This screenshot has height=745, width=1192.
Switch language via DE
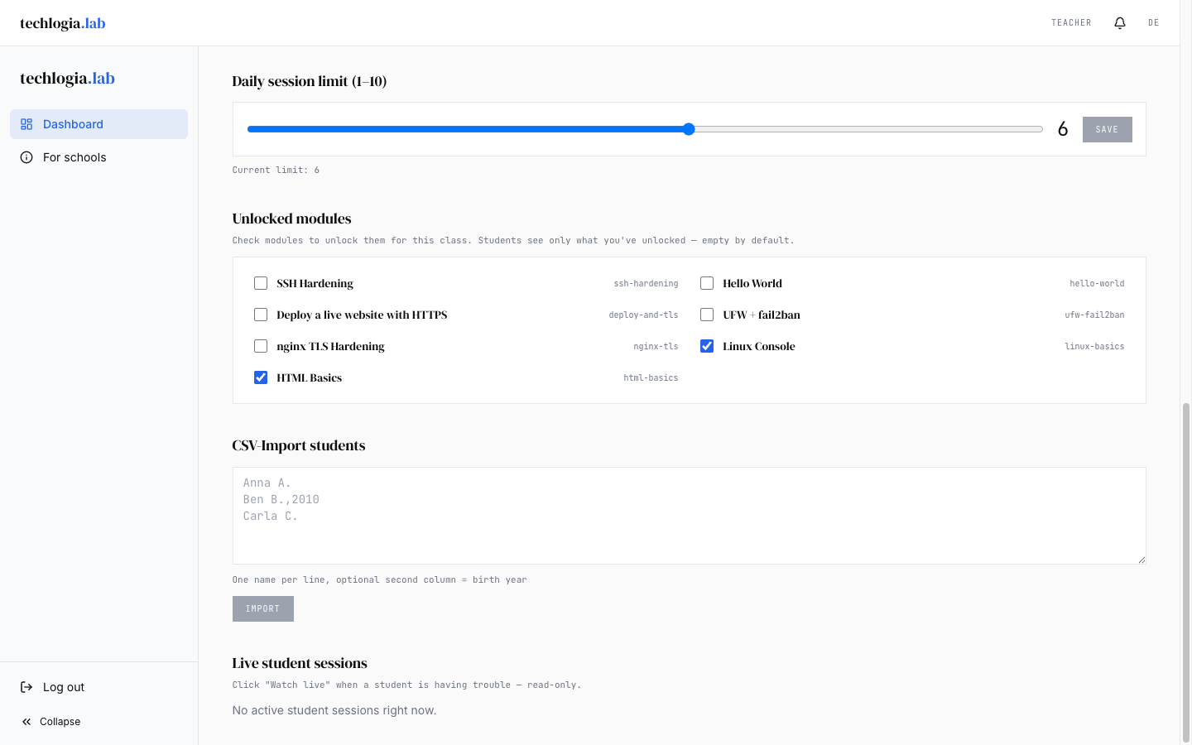click(x=1154, y=23)
